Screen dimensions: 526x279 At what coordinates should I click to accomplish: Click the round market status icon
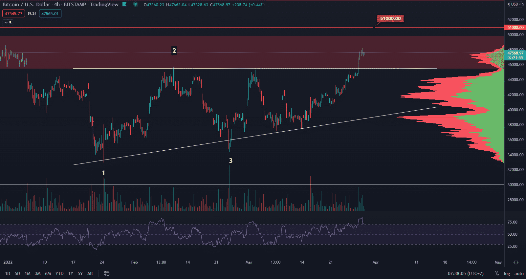click(x=135, y=5)
